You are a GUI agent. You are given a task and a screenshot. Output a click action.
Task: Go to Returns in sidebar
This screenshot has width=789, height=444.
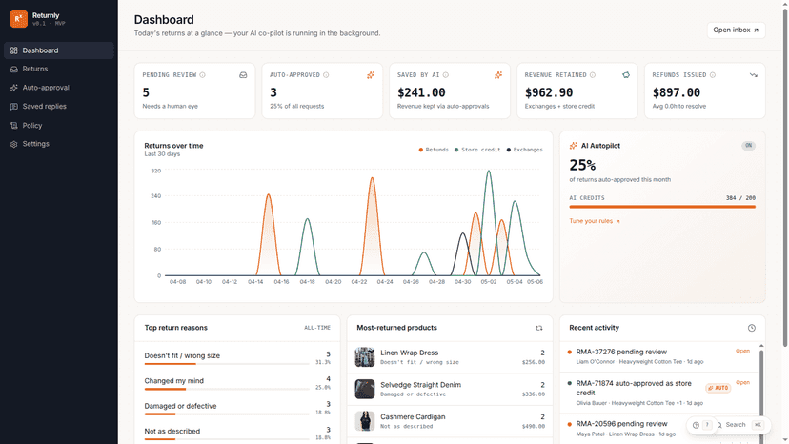point(59,69)
